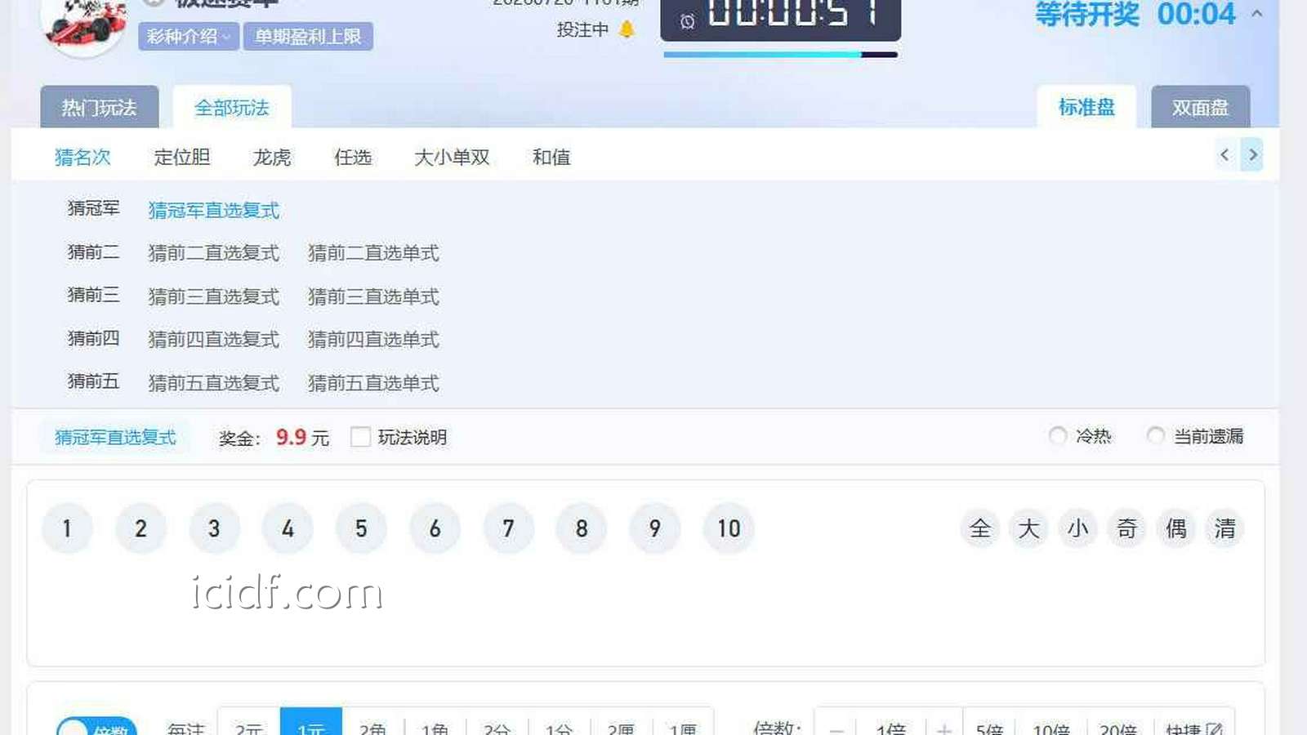Select 猜前五直选复式 play type

214,383
